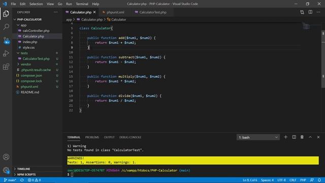Open composer.lock in the explorer

click(31, 81)
